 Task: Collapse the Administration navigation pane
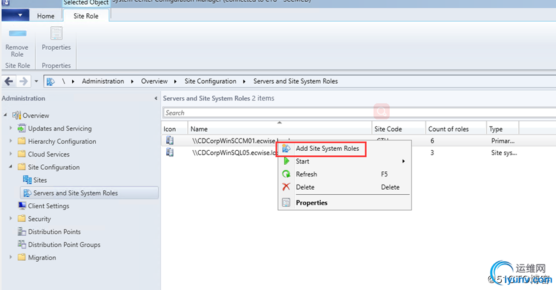tap(156, 98)
